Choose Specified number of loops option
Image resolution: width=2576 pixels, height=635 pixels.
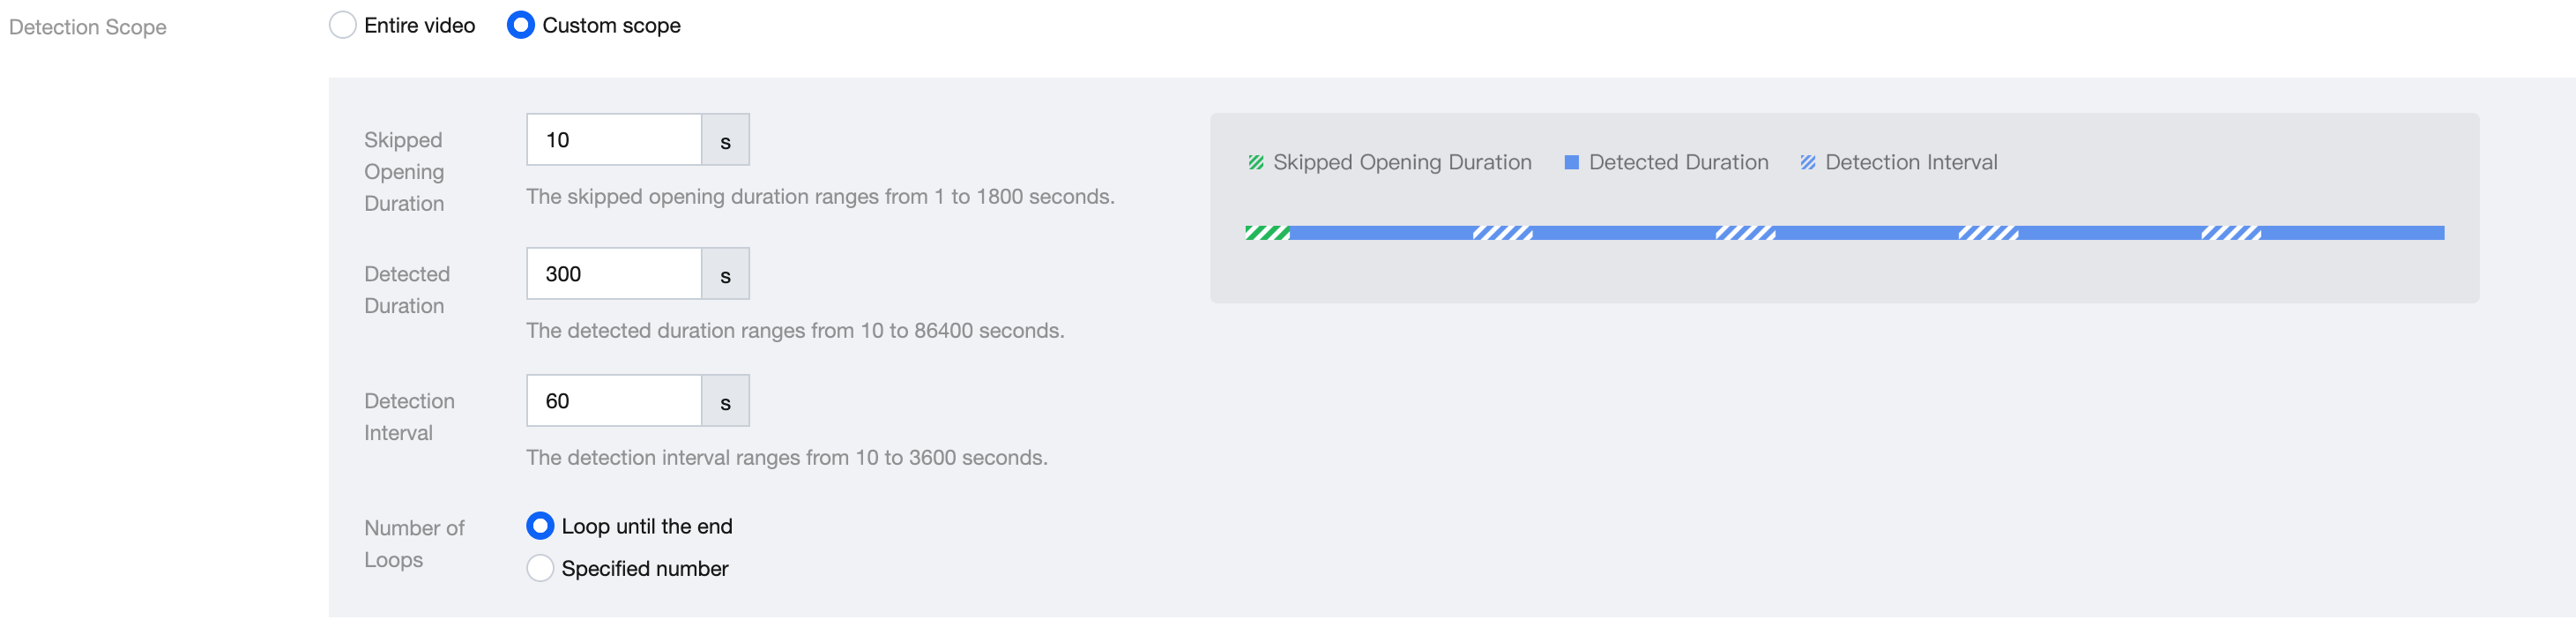click(x=540, y=568)
